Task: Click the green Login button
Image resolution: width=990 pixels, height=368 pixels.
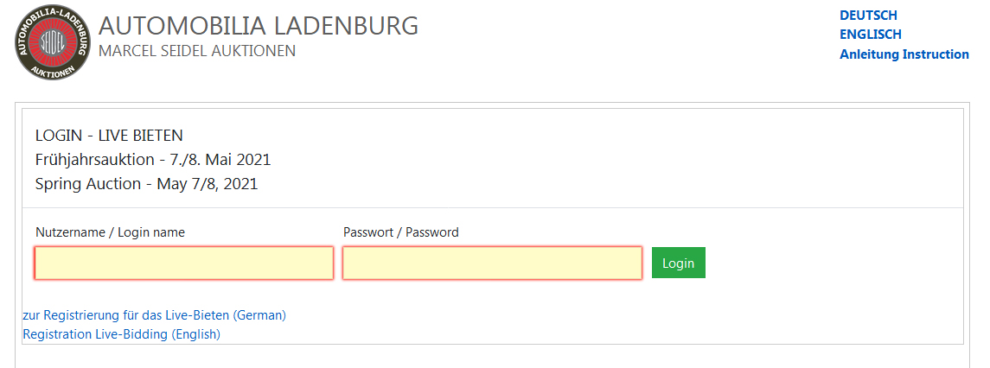Action: point(678,263)
